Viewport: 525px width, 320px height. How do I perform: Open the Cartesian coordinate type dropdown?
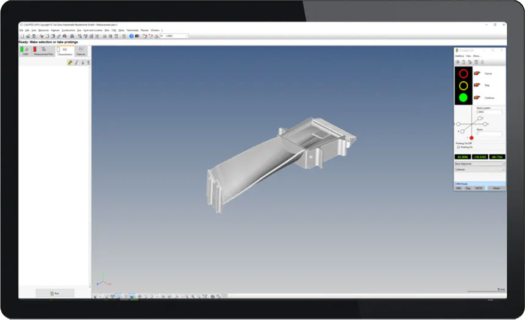pyautogui.click(x=479, y=169)
